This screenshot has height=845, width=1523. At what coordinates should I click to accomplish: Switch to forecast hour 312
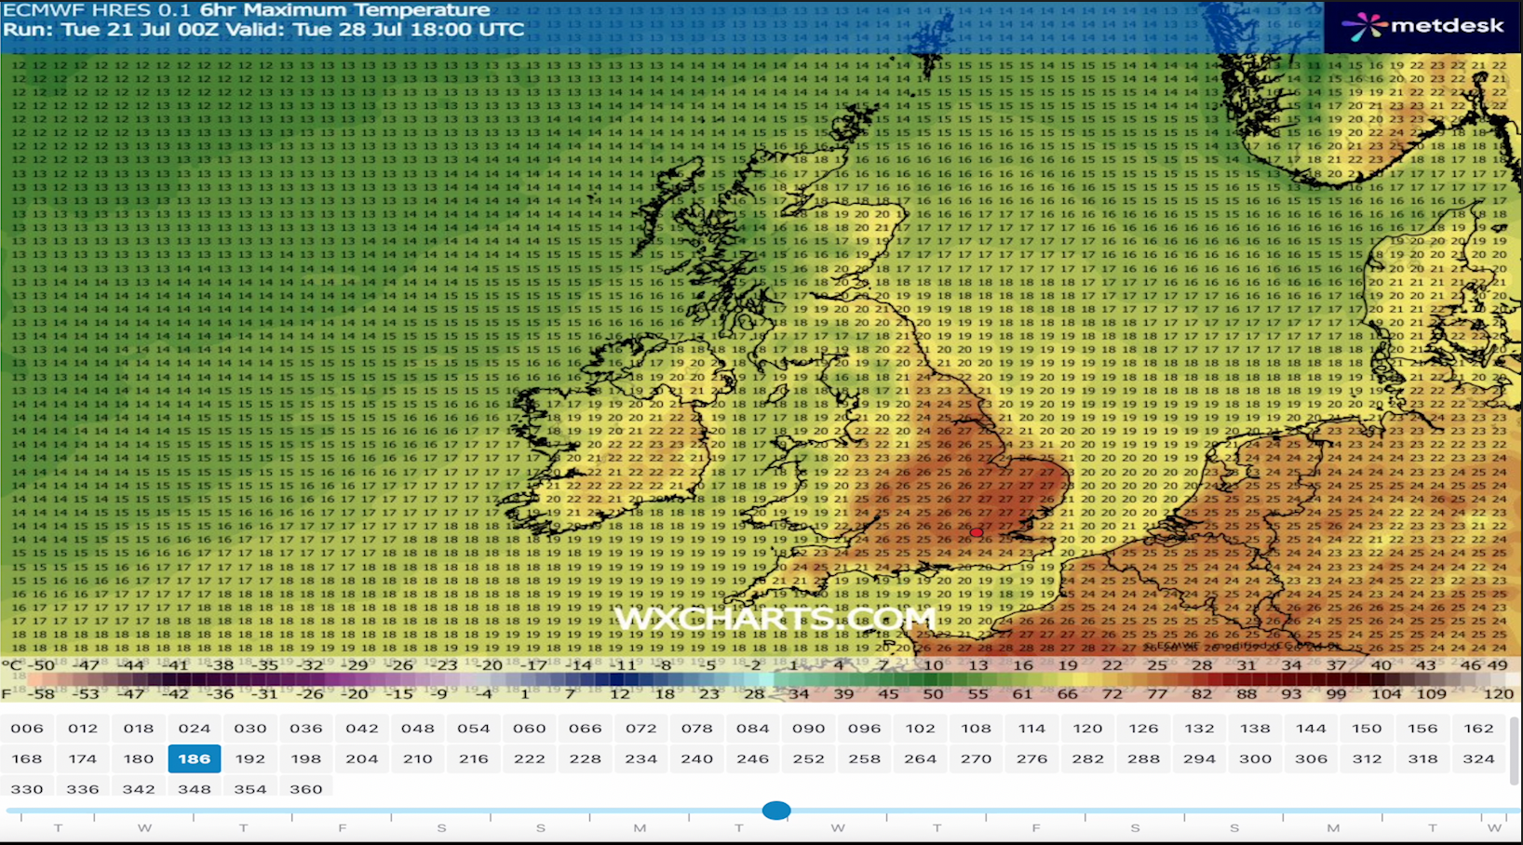coord(1368,759)
